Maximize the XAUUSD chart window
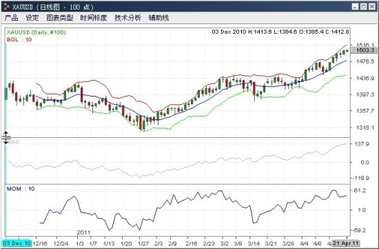This screenshot has height=249, width=379. pyautogui.click(x=364, y=6)
